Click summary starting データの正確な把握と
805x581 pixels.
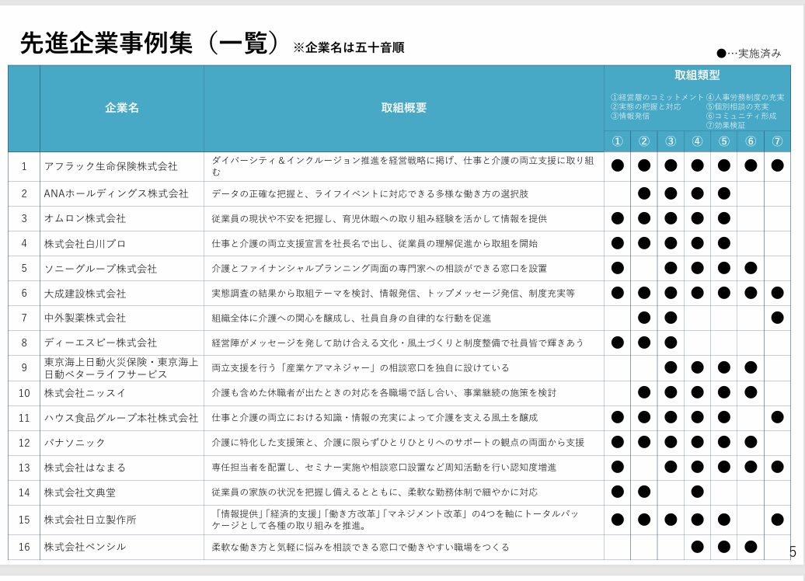(x=370, y=194)
